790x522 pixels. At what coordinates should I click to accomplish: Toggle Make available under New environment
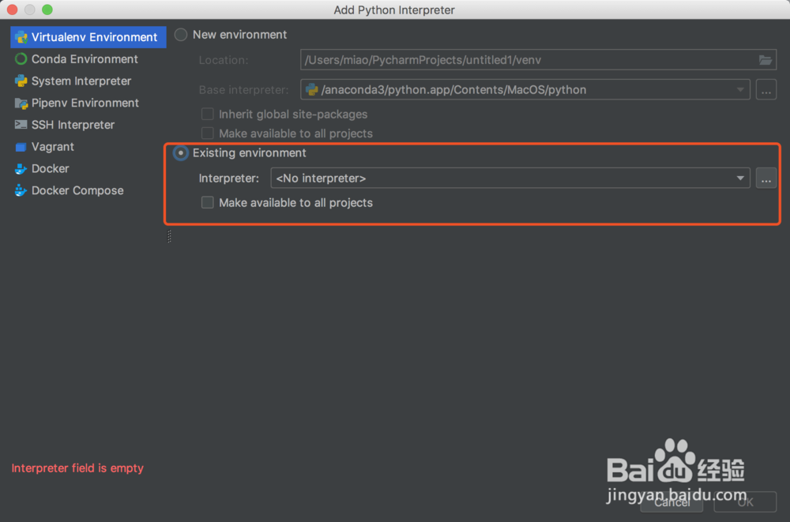[x=208, y=133]
